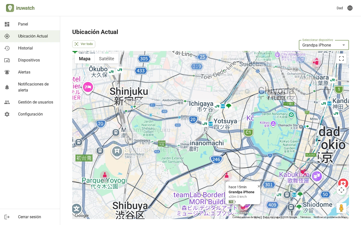The width and height of the screenshot is (361, 225).
Task: Open the language globe icon
Action: click(x=350, y=8)
